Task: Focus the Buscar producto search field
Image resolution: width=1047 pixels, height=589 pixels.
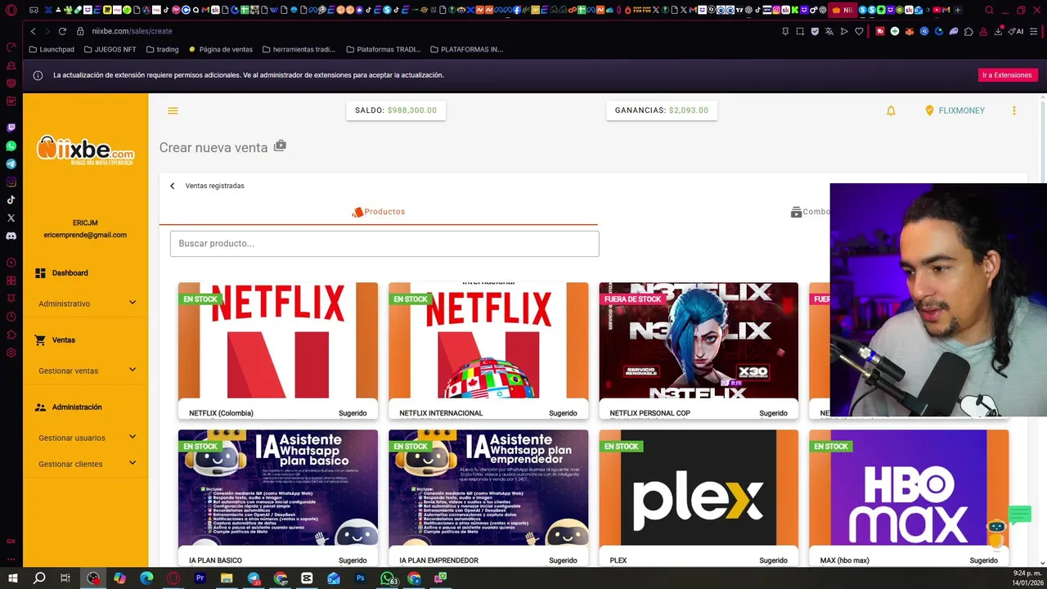Action: click(x=384, y=244)
